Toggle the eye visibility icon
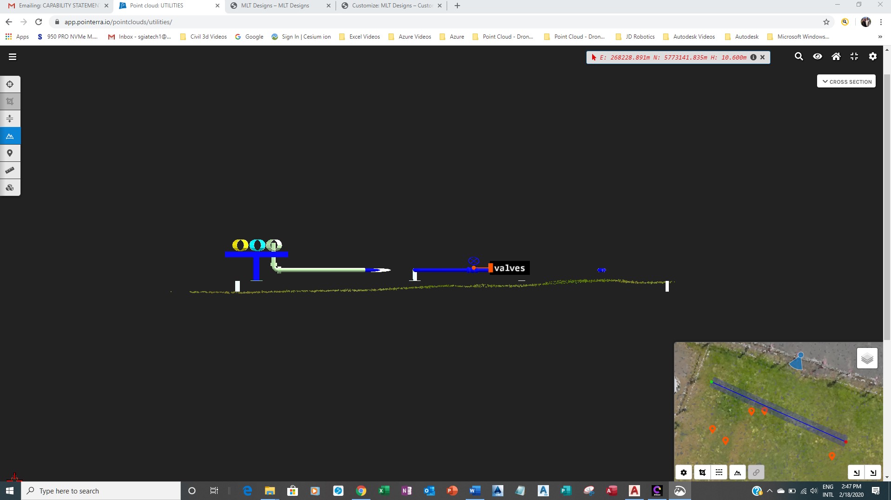The height and width of the screenshot is (500, 891). coord(817,57)
